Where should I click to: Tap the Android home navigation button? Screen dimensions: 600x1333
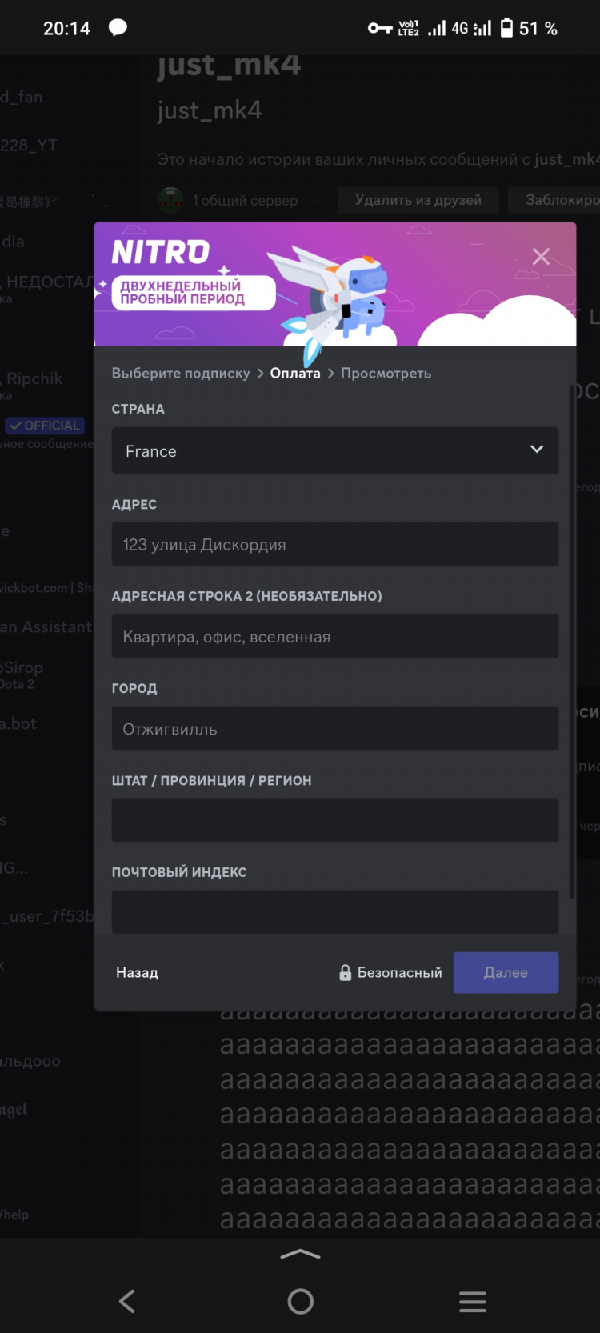(x=300, y=1301)
